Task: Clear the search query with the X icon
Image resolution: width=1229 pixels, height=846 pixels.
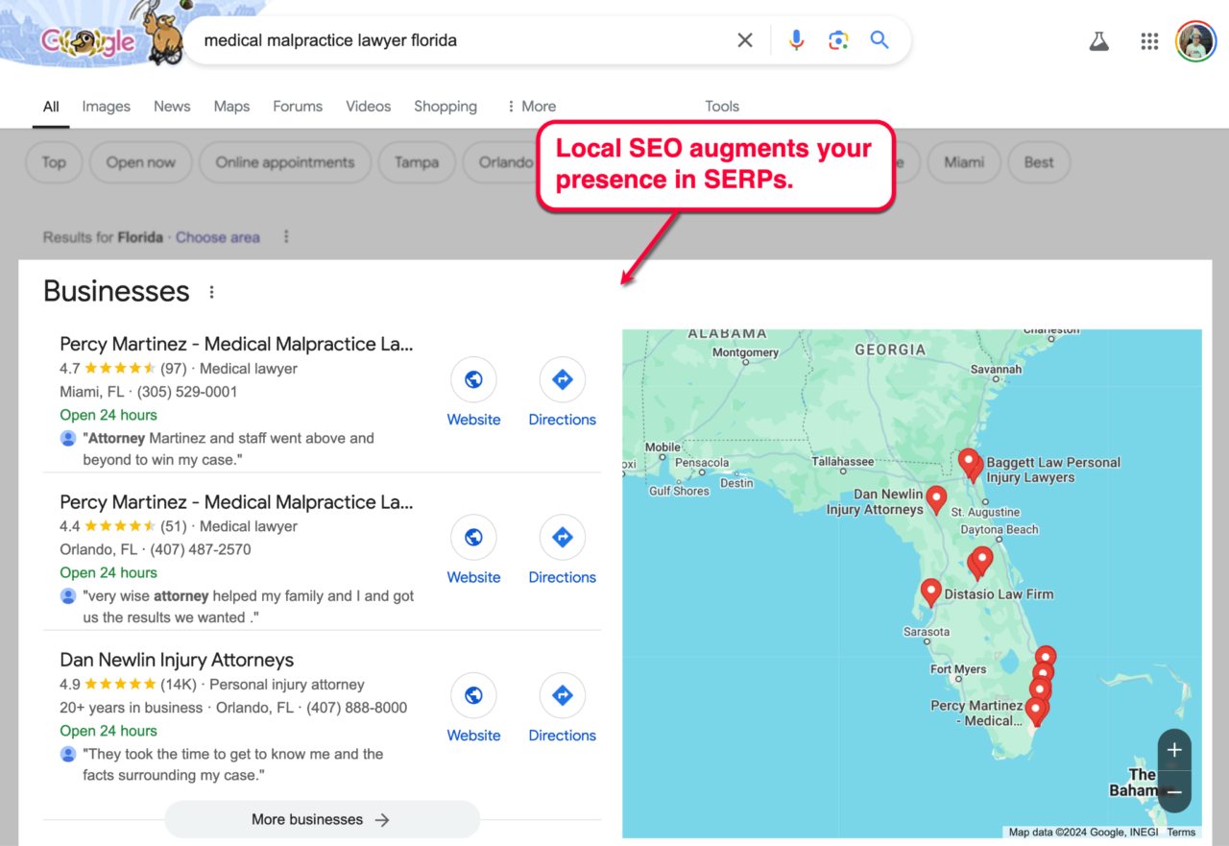Action: pyautogui.click(x=744, y=40)
